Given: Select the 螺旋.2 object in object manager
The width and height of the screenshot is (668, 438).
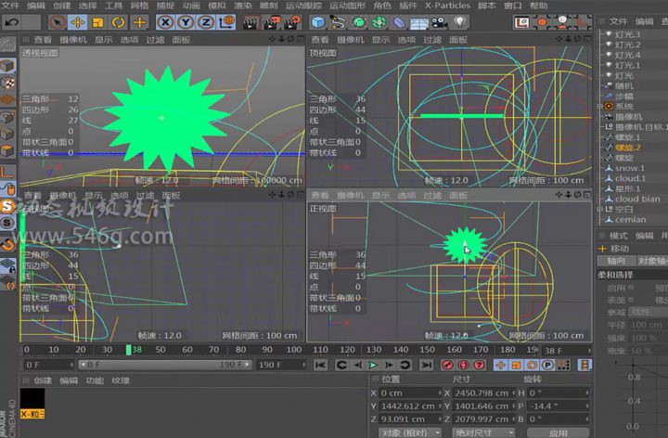Looking at the screenshot, I should pyautogui.click(x=627, y=148).
